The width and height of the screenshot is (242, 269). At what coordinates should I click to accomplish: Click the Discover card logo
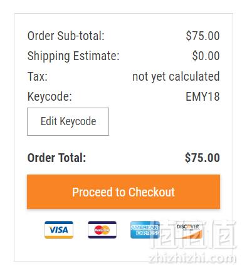point(188,230)
